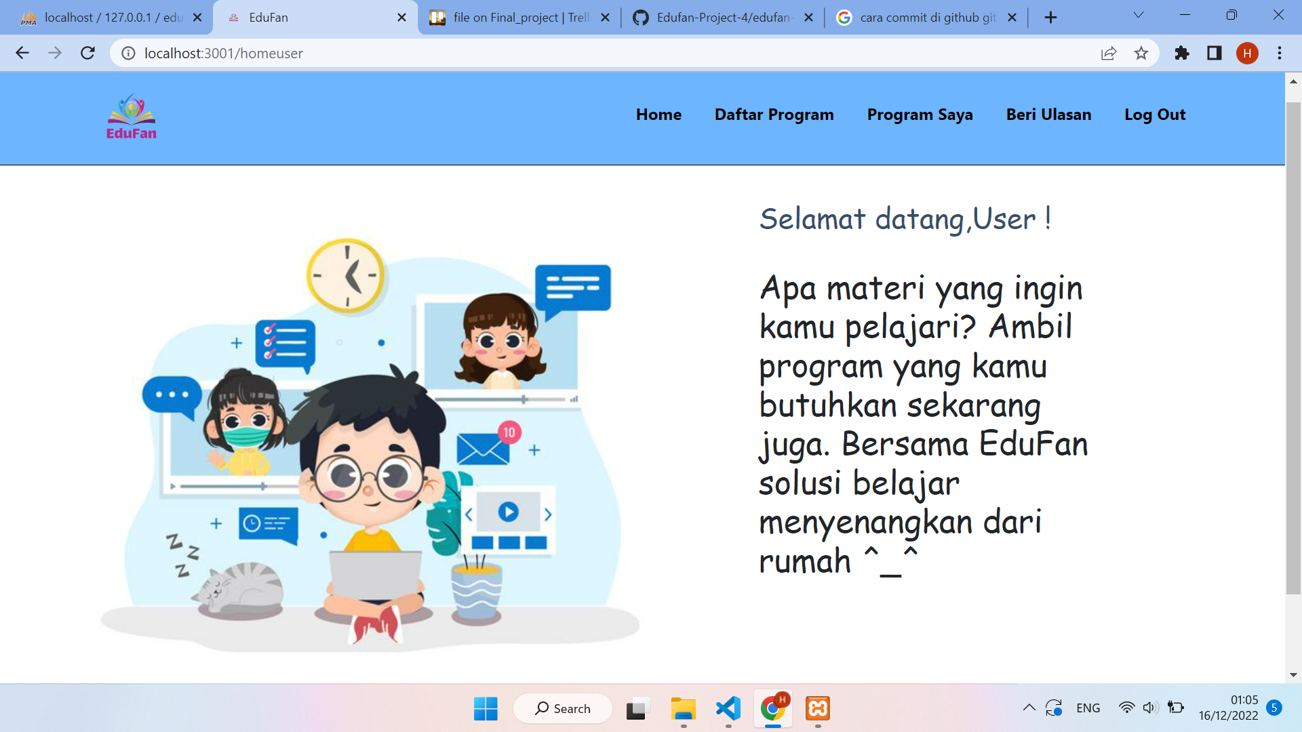Open the browser Extensions icon
Screen dimensions: 1302x732
coord(1182,53)
